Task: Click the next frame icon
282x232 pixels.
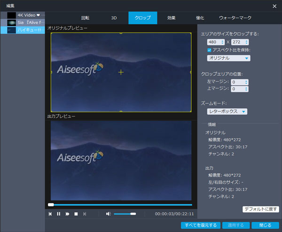Action: coord(85,214)
